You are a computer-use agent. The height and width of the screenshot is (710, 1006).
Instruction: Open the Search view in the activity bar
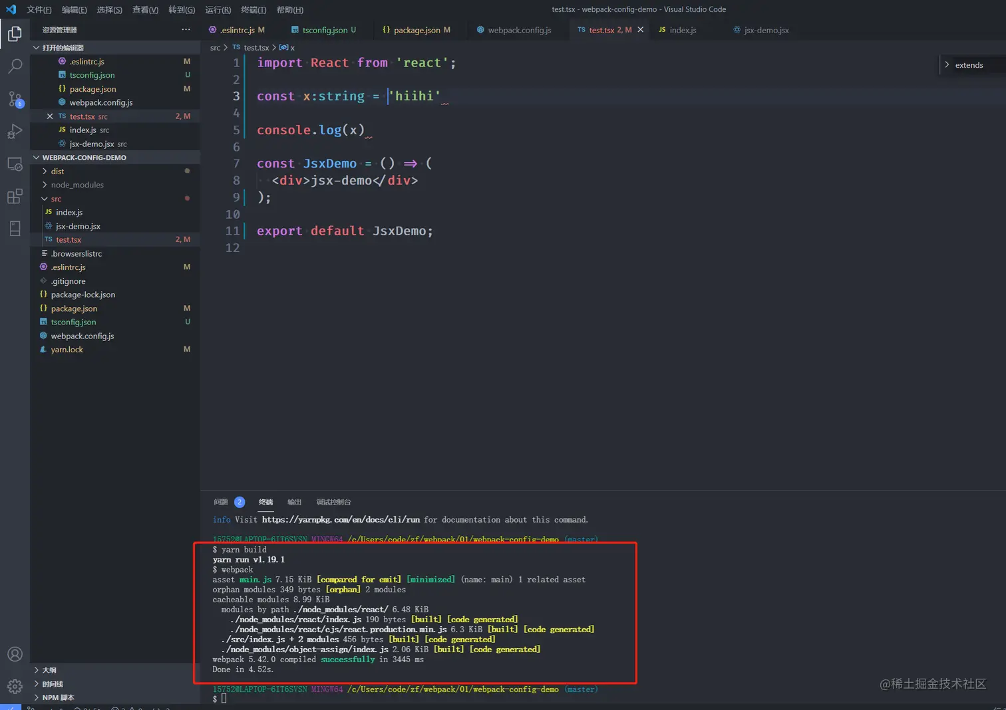point(15,66)
